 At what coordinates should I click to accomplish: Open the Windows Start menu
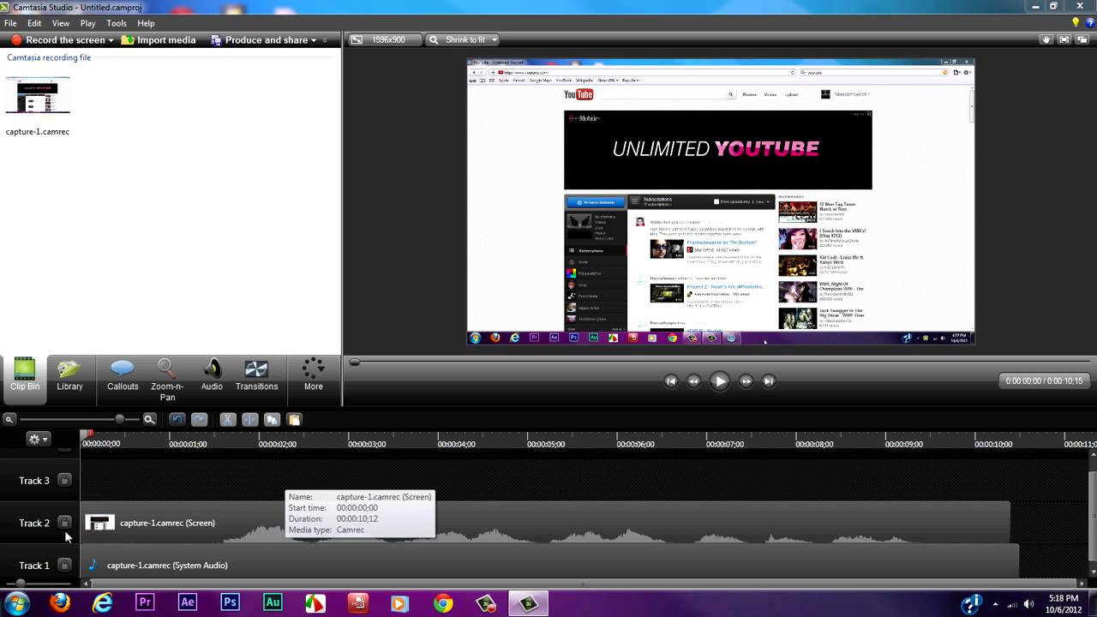[x=17, y=602]
